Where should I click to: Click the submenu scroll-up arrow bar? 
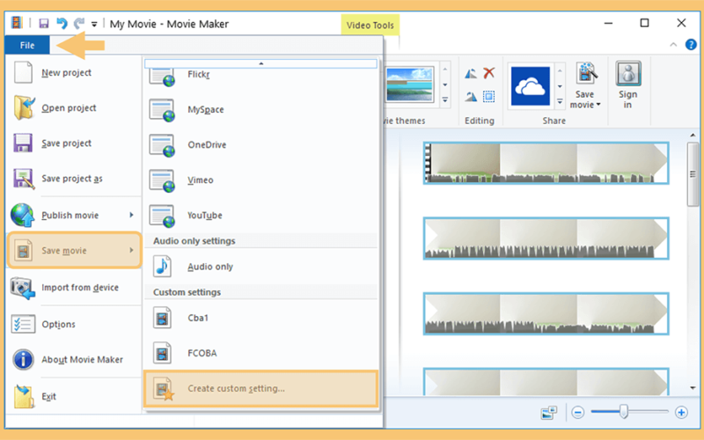click(x=260, y=63)
